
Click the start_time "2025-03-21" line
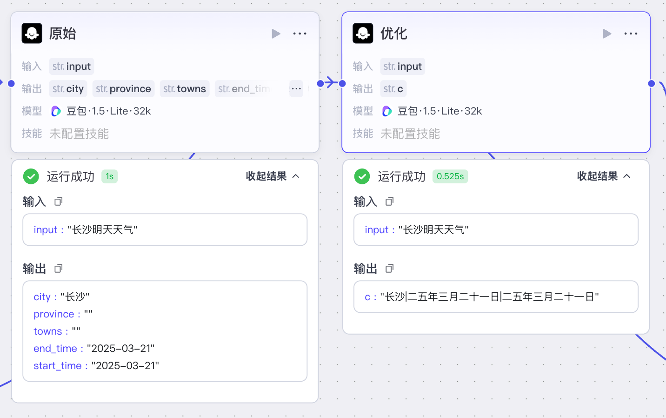pyautogui.click(x=96, y=366)
